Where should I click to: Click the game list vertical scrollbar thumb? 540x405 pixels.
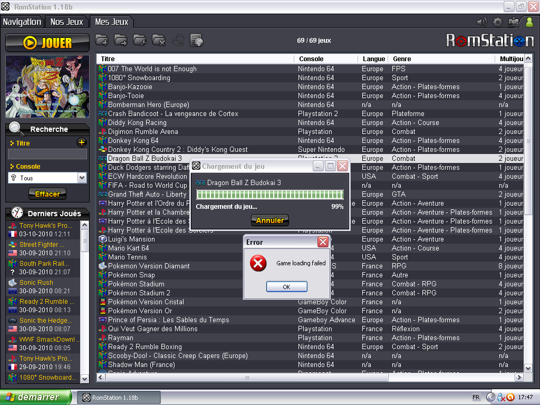pos(528,140)
